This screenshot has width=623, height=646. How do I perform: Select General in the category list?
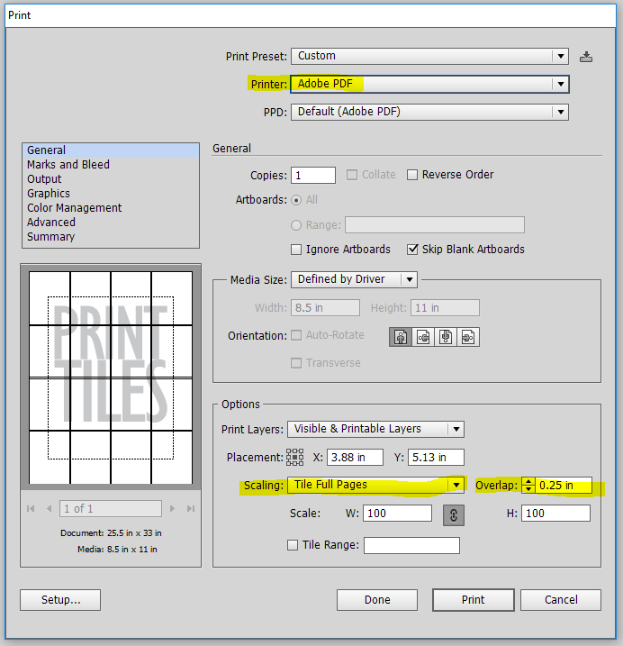pyautogui.click(x=111, y=150)
